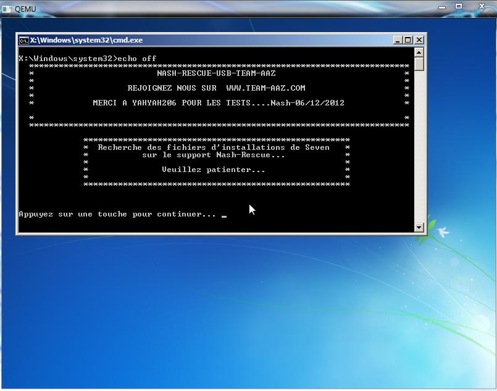The height and width of the screenshot is (391, 497).
Task: Minimize the cmd.exe window
Action: coord(398,40)
